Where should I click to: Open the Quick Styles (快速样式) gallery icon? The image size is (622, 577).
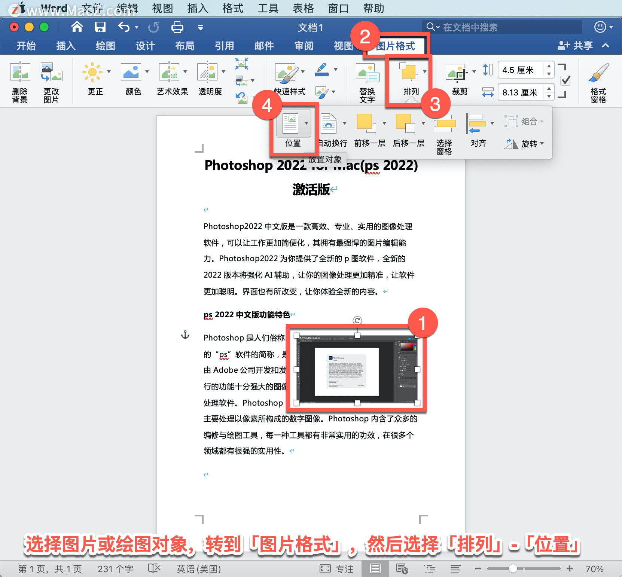pos(287,73)
